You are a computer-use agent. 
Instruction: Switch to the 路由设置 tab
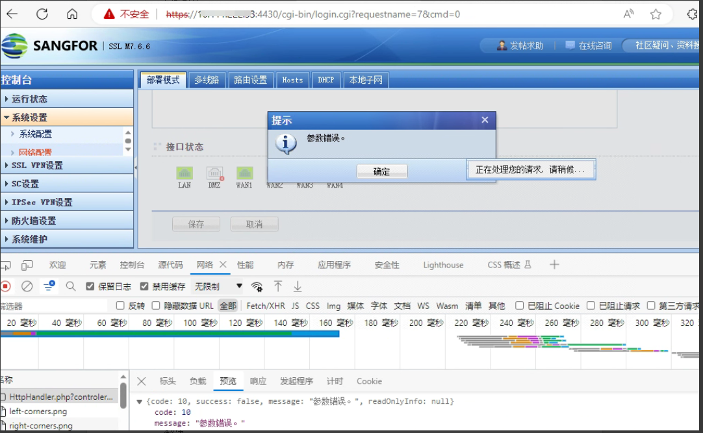[x=250, y=80]
